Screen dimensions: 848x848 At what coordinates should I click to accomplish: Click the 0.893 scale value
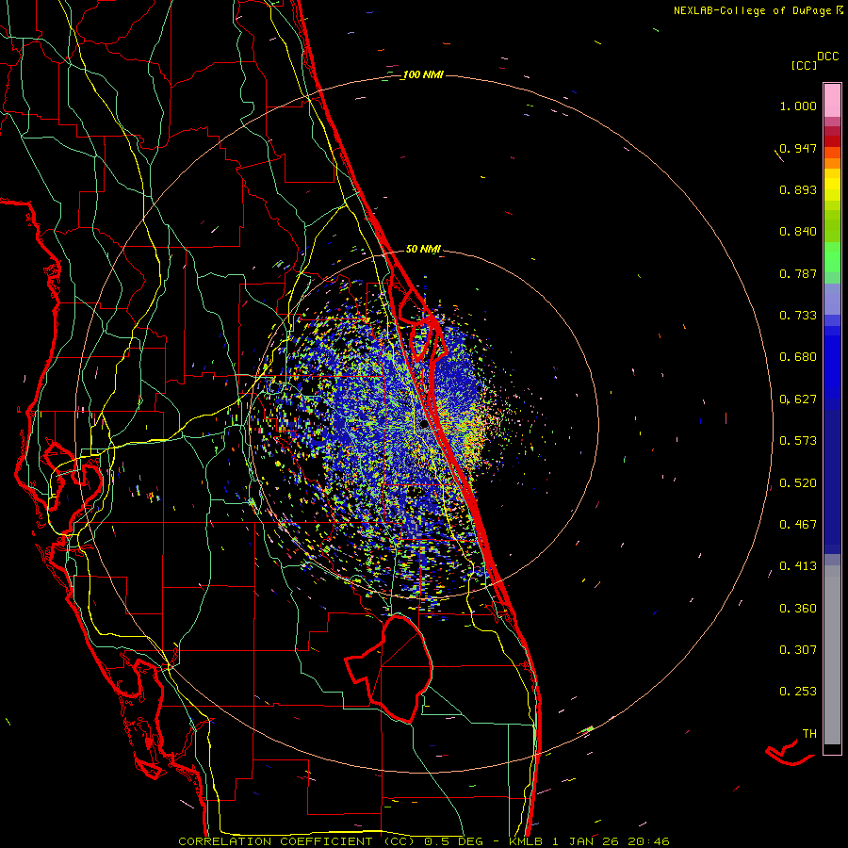click(798, 189)
